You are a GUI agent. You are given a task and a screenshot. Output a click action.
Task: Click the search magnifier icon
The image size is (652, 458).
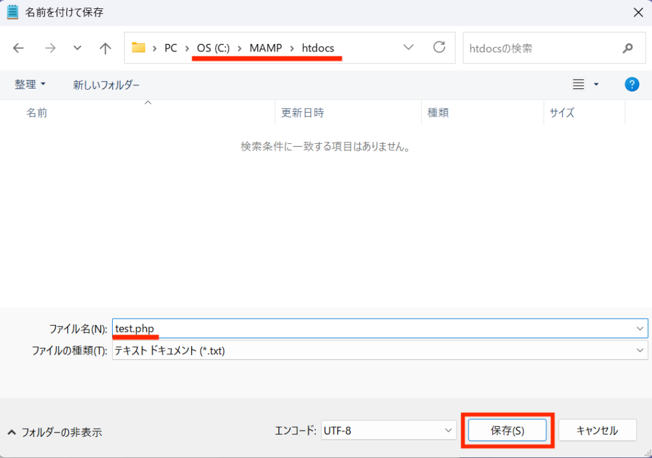click(627, 48)
